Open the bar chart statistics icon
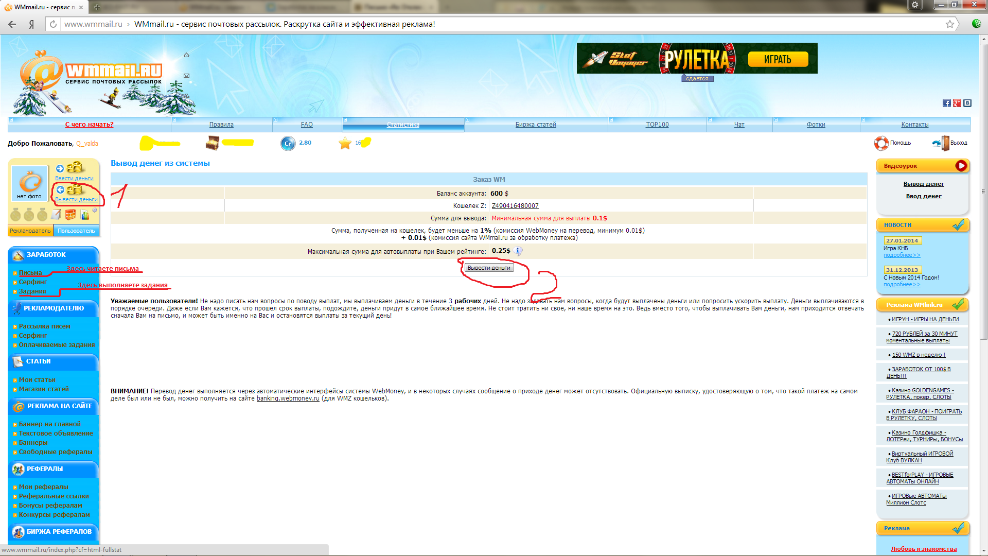 (85, 215)
